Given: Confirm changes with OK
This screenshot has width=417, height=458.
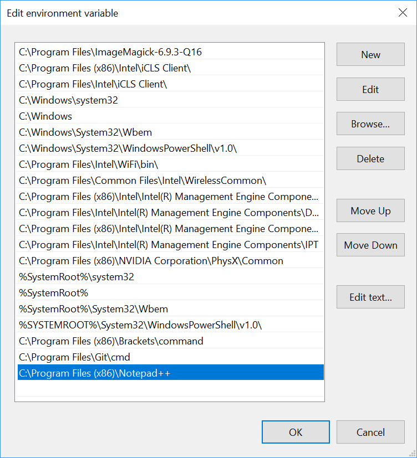Looking at the screenshot, I should 296,432.
